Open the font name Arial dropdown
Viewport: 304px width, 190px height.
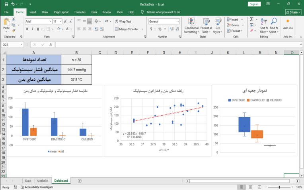point(51,21)
